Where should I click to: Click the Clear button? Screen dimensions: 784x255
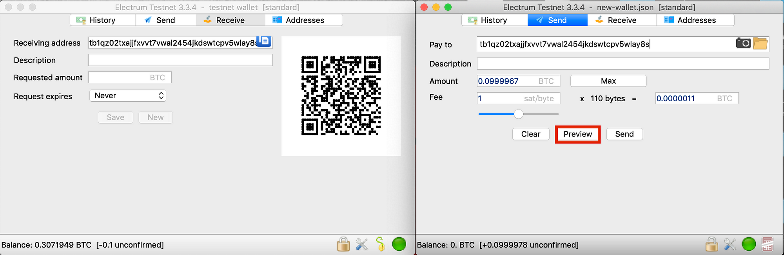[x=531, y=134]
